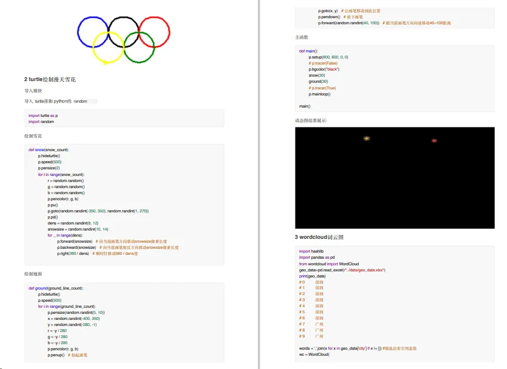Image resolution: width=507 pixels, height=369 pixels.
Task: Click the line "import hashlib"
Action: tap(311, 251)
